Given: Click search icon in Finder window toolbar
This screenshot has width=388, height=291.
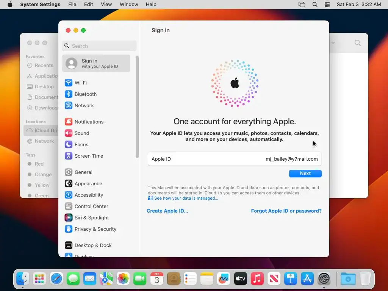Looking at the screenshot, I should [358, 43].
